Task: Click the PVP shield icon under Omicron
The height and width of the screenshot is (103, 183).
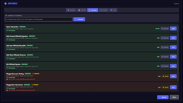Action: coord(7,59)
